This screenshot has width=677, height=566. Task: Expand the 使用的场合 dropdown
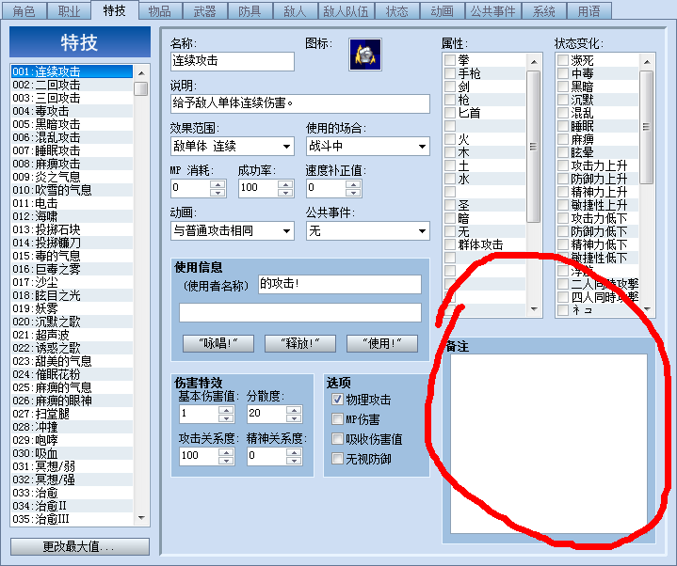(422, 146)
